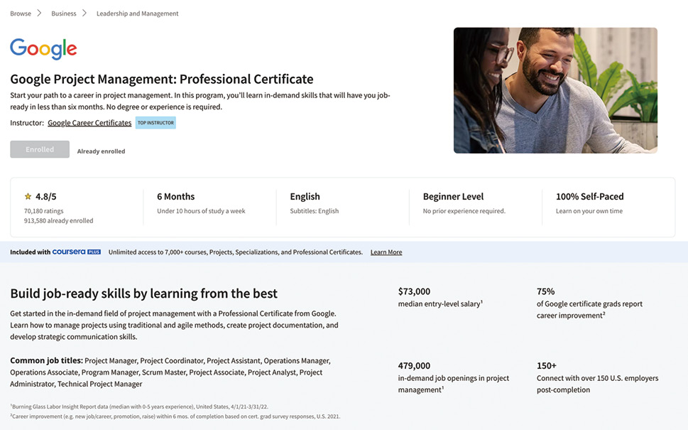This screenshot has height=430, width=688.
Task: Click the chevron after Business breadcrumb
Action: click(84, 14)
